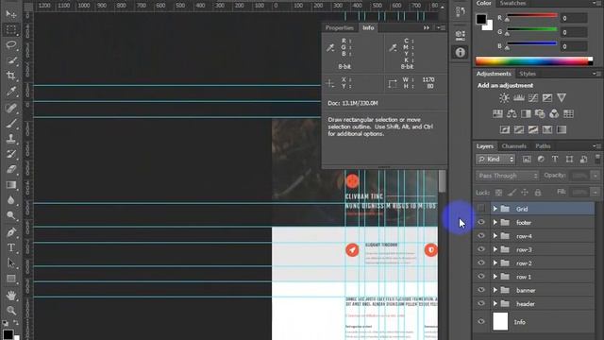The image size is (604, 340).
Task: Switch to the Swatches tab
Action: (x=512, y=3)
